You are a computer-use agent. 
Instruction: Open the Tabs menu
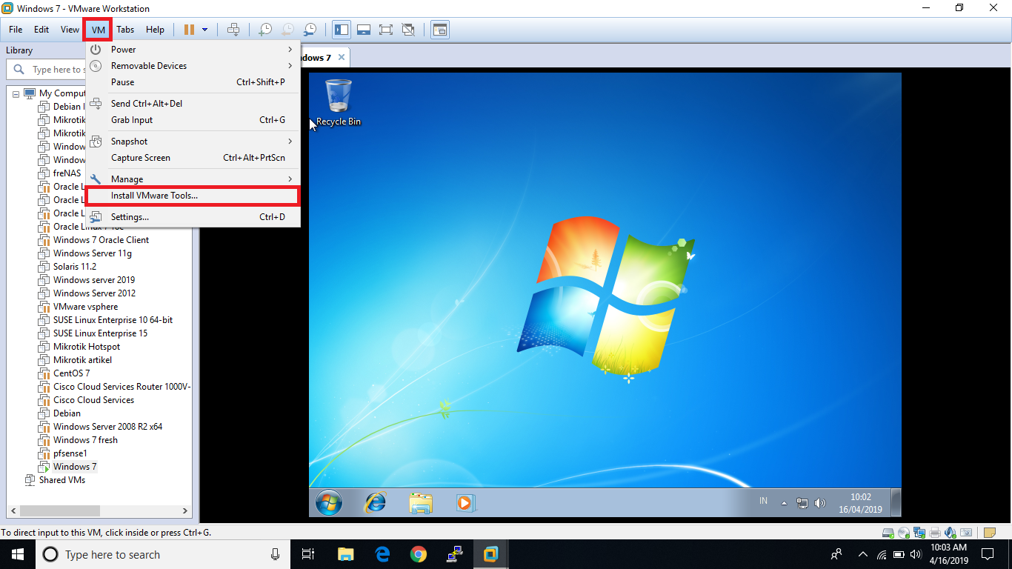pos(125,30)
